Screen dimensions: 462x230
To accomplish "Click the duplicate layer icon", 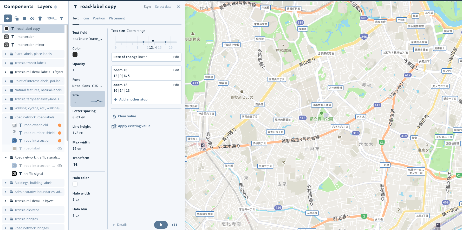I will point(17,18).
